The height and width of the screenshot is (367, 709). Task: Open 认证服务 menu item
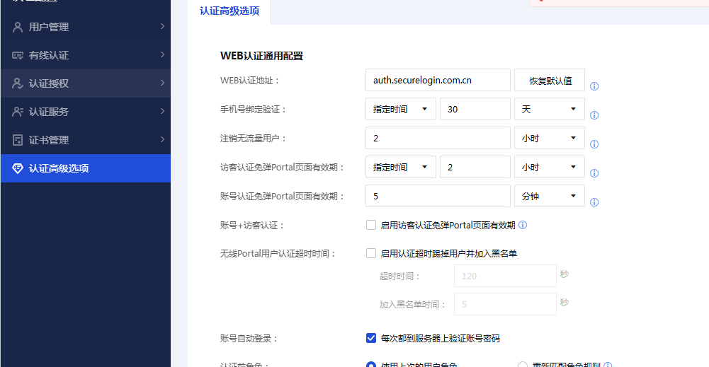(86, 112)
